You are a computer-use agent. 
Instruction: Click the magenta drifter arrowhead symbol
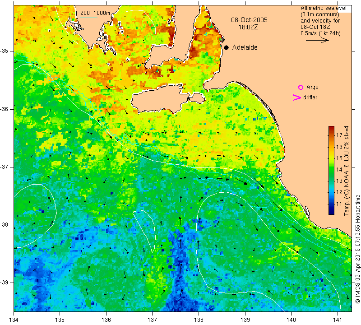pyautogui.click(x=297, y=97)
